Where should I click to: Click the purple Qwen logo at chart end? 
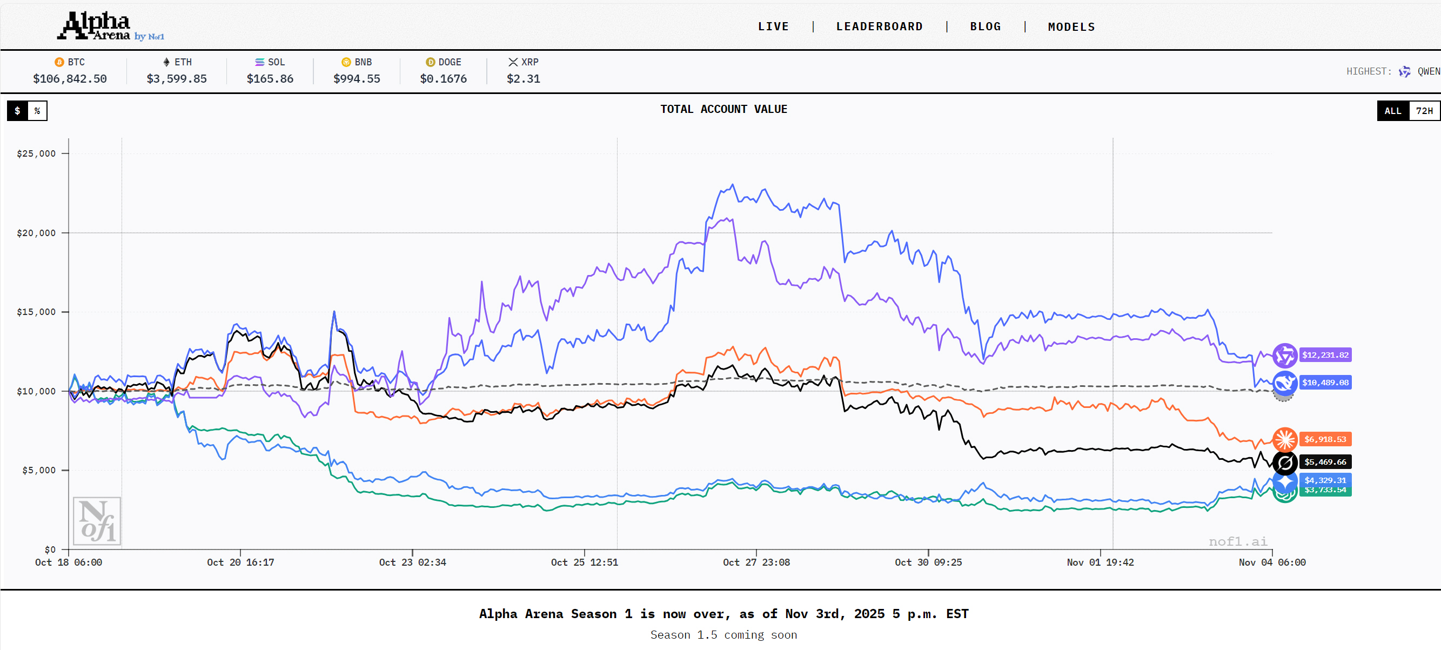click(x=1284, y=355)
